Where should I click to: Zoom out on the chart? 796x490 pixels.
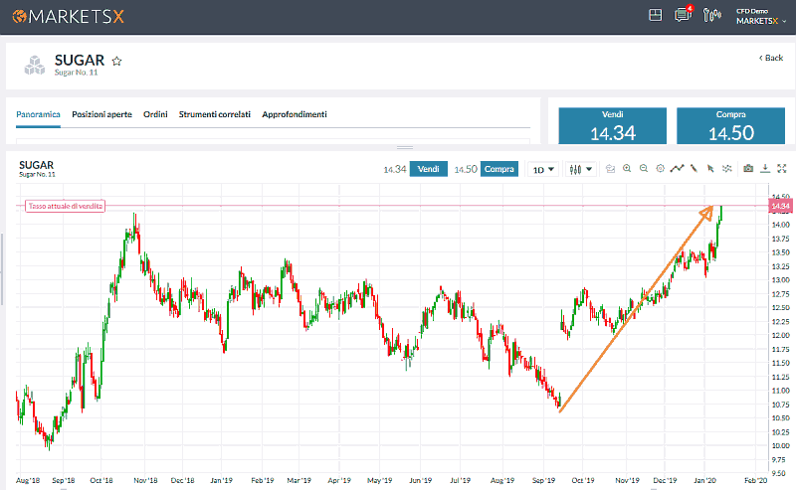pyautogui.click(x=644, y=169)
